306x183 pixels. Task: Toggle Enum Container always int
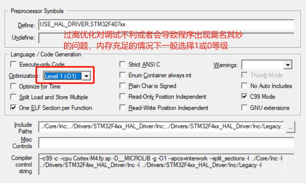pyautogui.click(x=122, y=75)
